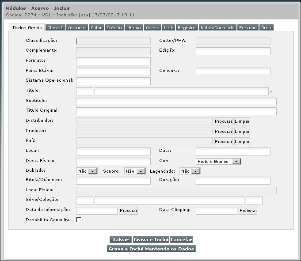Viewport: 301px width, 261px height.
Task: Click the short Título prefix field
Action: coord(84,91)
